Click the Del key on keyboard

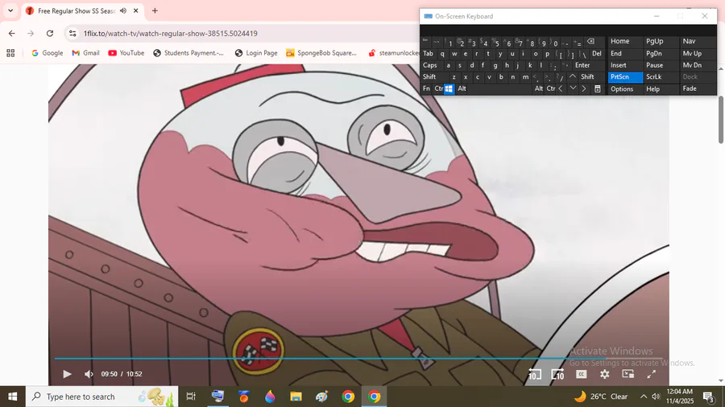pos(597,54)
